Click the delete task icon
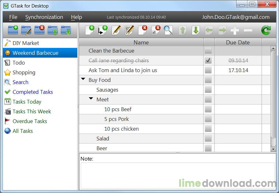279x193 pixels. click(142, 30)
